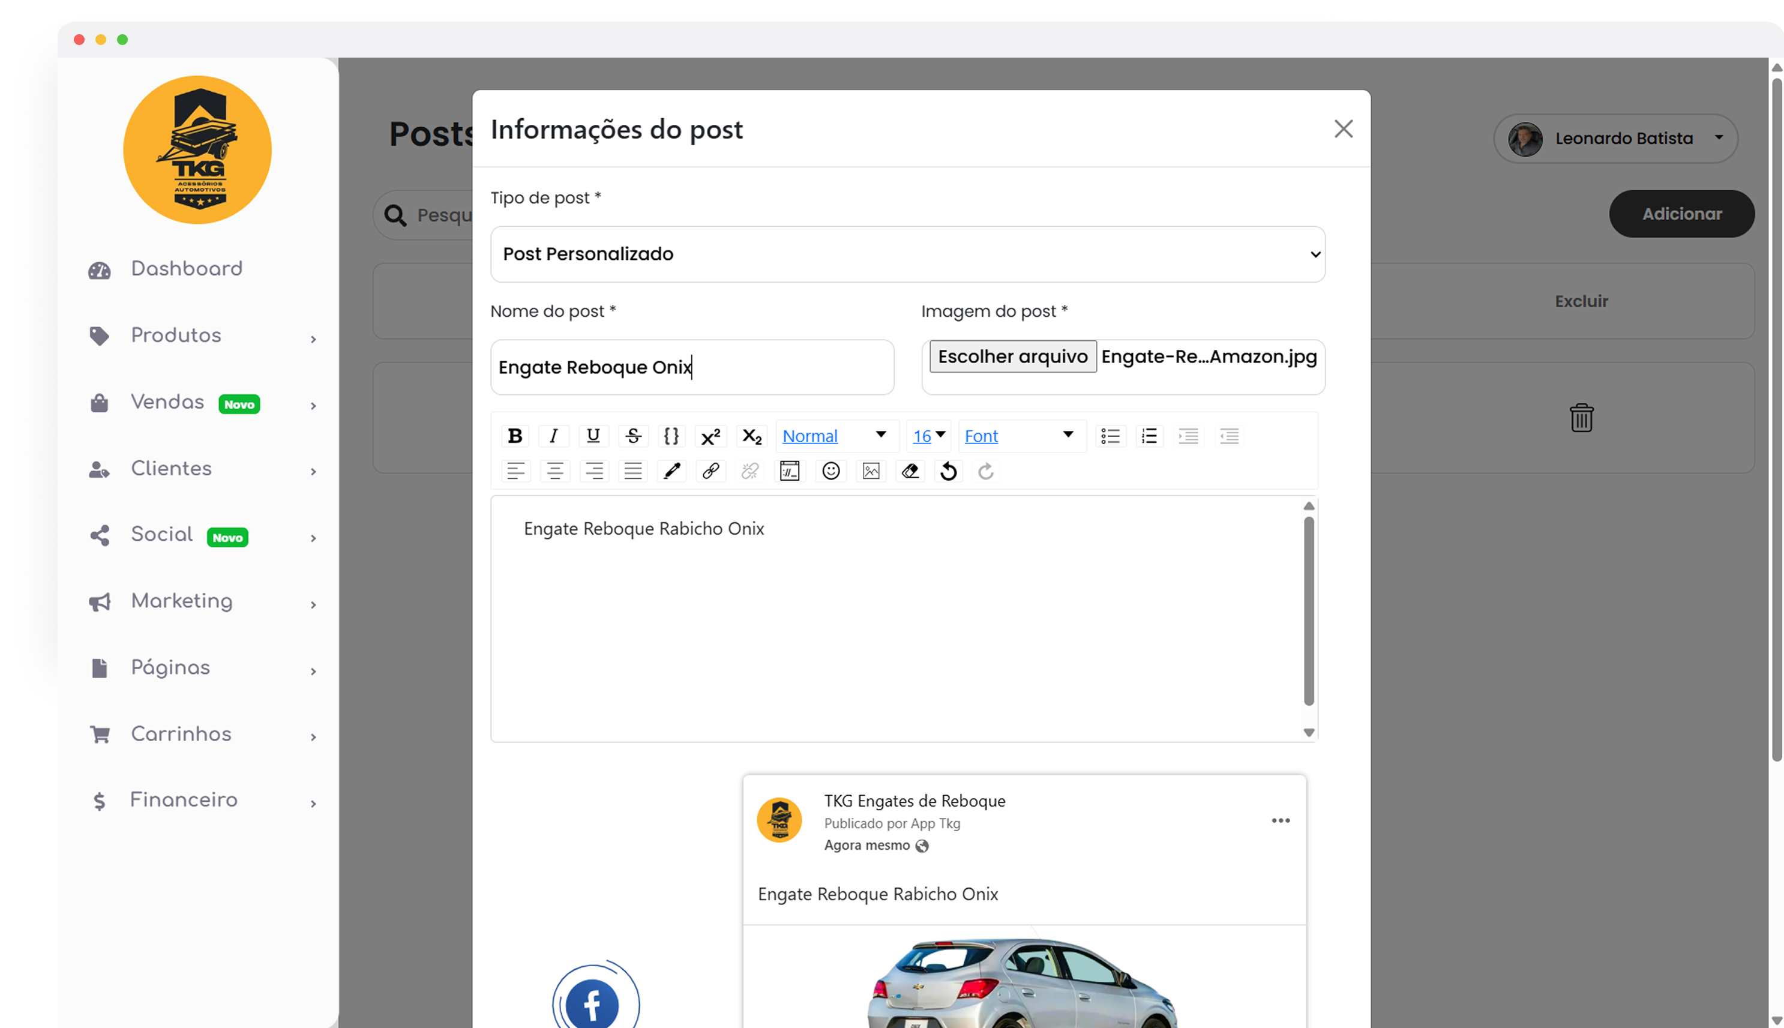Center align text
The width and height of the screenshot is (1784, 1028).
[555, 471]
